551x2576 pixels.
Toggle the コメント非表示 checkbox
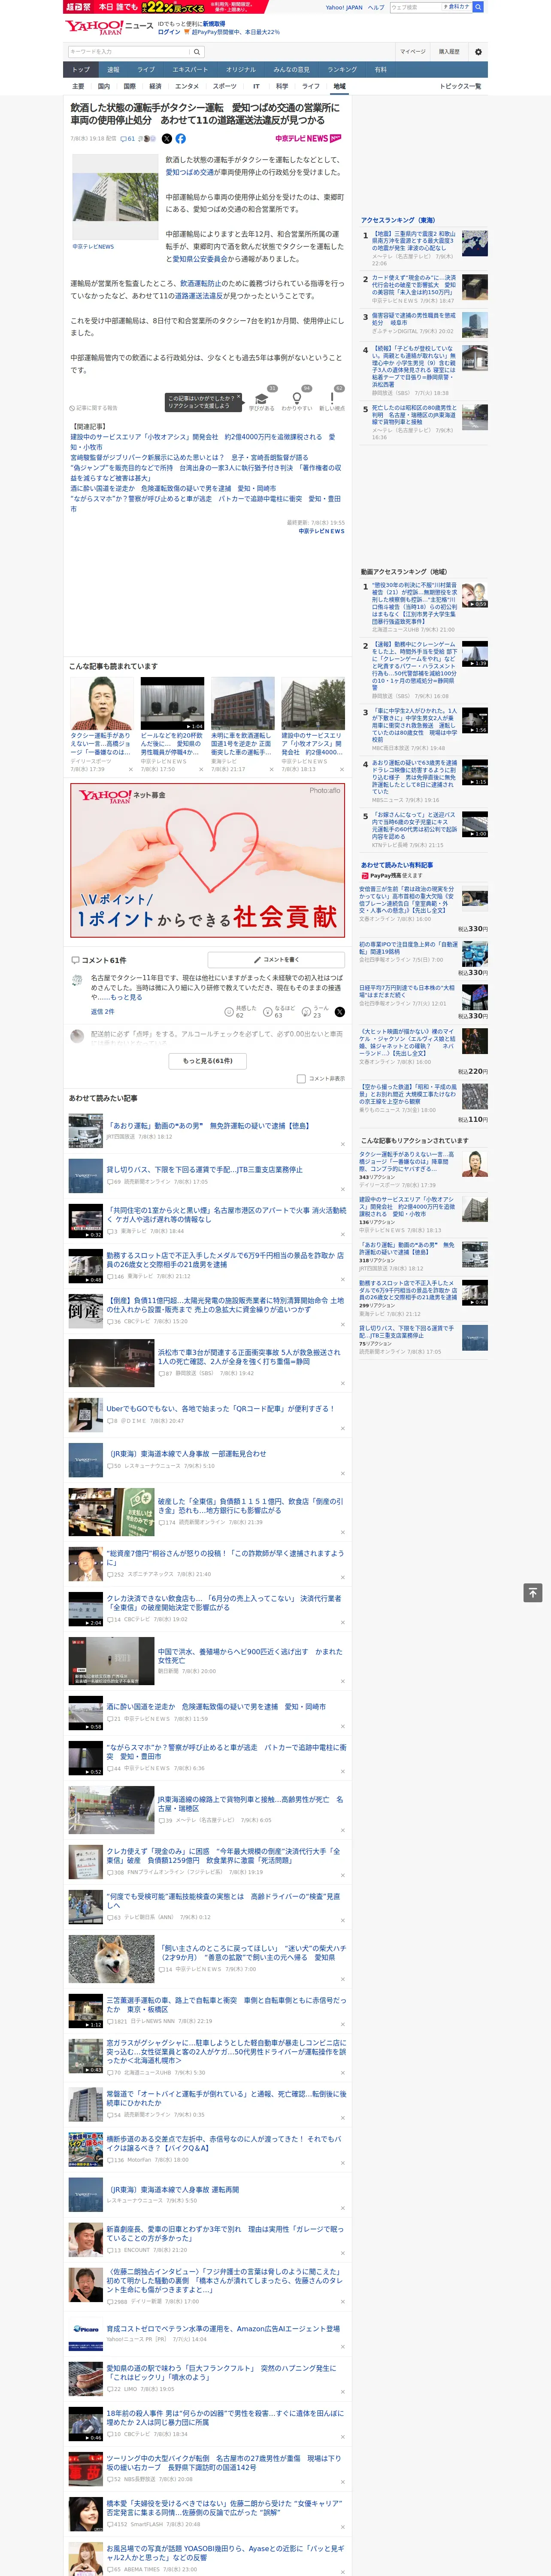point(301,1079)
